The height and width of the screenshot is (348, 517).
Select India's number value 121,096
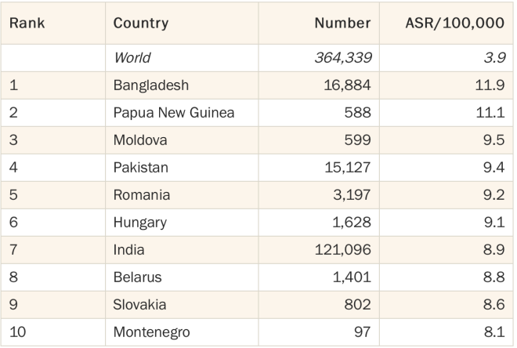pos(343,249)
